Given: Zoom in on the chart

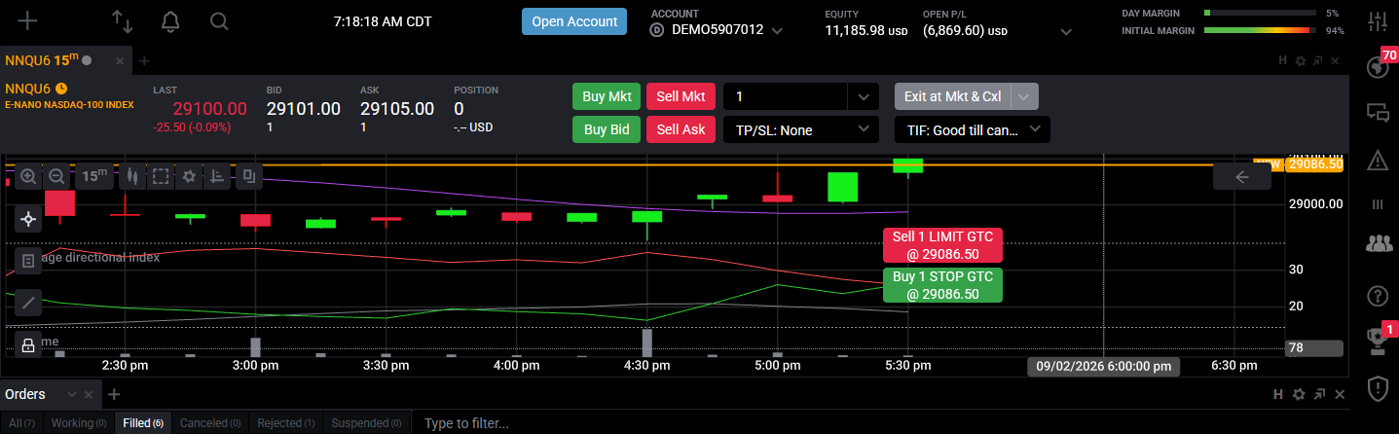Looking at the screenshot, I should tap(28, 176).
